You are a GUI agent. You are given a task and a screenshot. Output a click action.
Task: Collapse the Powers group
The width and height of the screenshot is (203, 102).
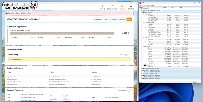[x=143, y=38]
